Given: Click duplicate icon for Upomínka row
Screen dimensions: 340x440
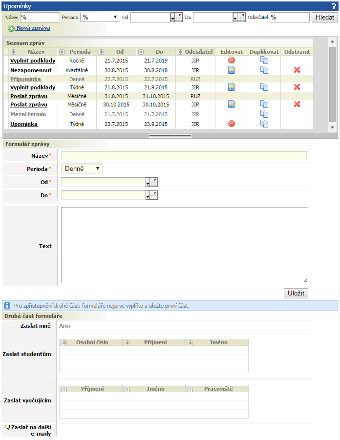Looking at the screenshot, I should point(264,124).
